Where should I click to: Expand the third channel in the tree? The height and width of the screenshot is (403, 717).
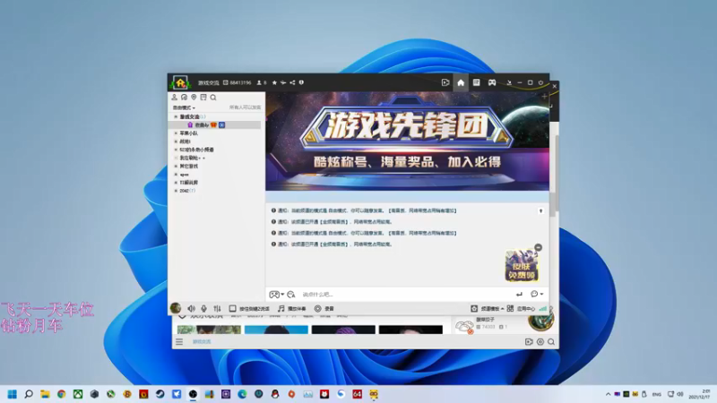176,141
